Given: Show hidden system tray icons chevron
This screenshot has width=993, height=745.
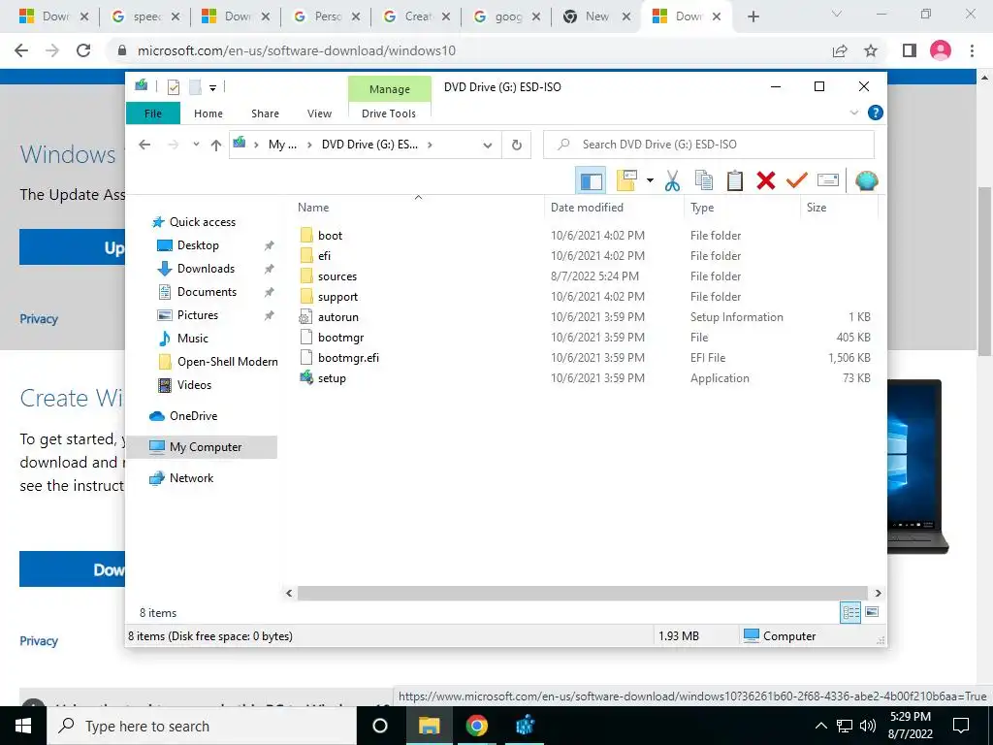Looking at the screenshot, I should click(x=820, y=726).
